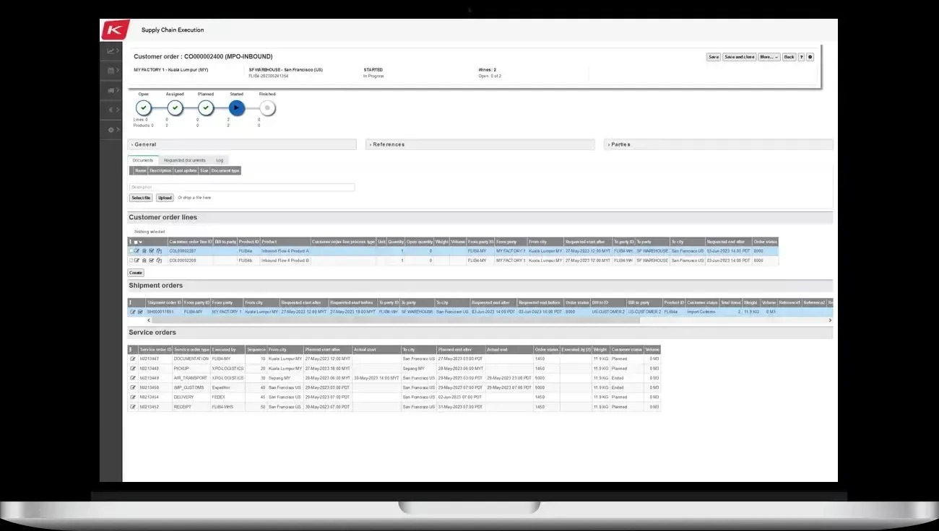Click the 'Inbound Flow 4 Product A' cell
This screenshot has height=531, width=939.
(285, 251)
